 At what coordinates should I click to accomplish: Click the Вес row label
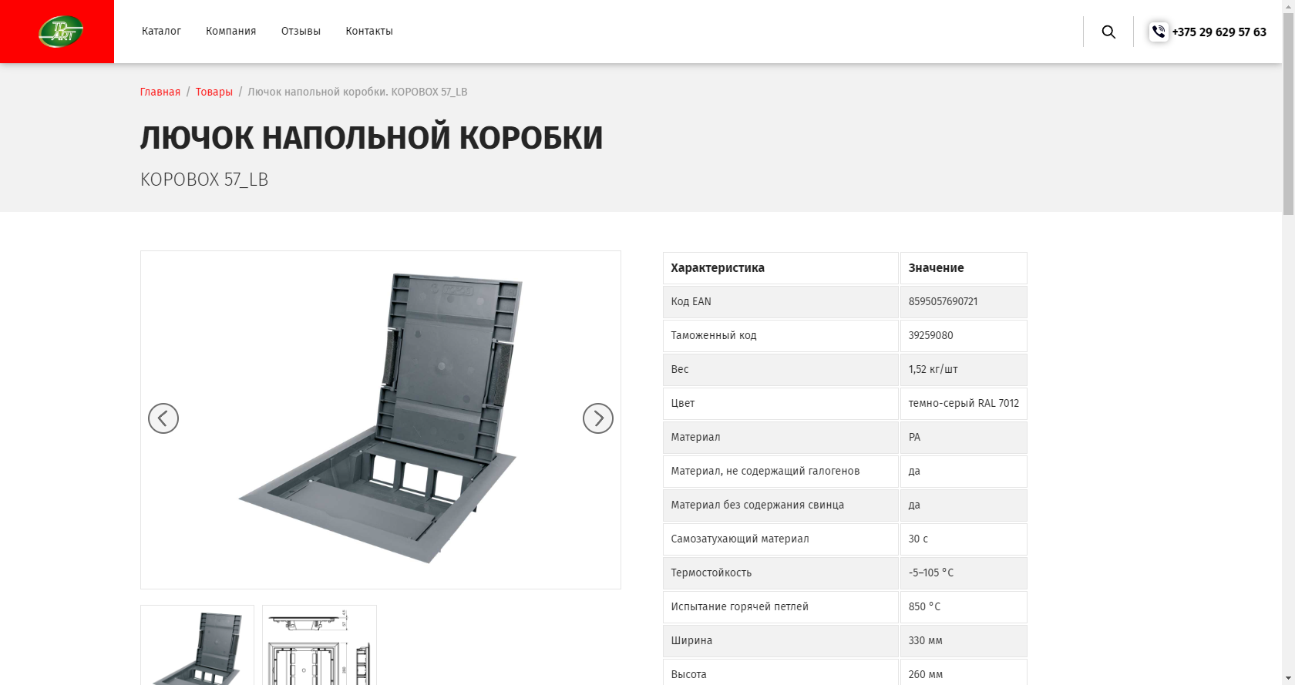click(x=680, y=369)
